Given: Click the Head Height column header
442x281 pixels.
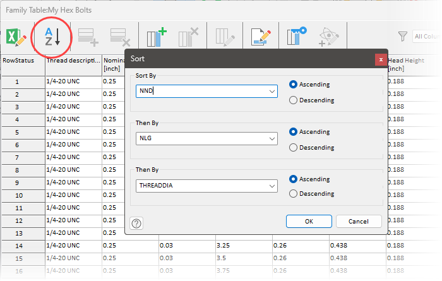Looking at the screenshot, I should (x=414, y=65).
